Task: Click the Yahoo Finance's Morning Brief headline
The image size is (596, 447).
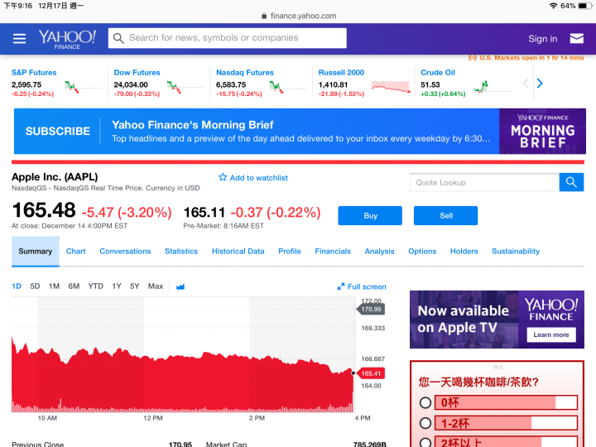Action: point(193,125)
